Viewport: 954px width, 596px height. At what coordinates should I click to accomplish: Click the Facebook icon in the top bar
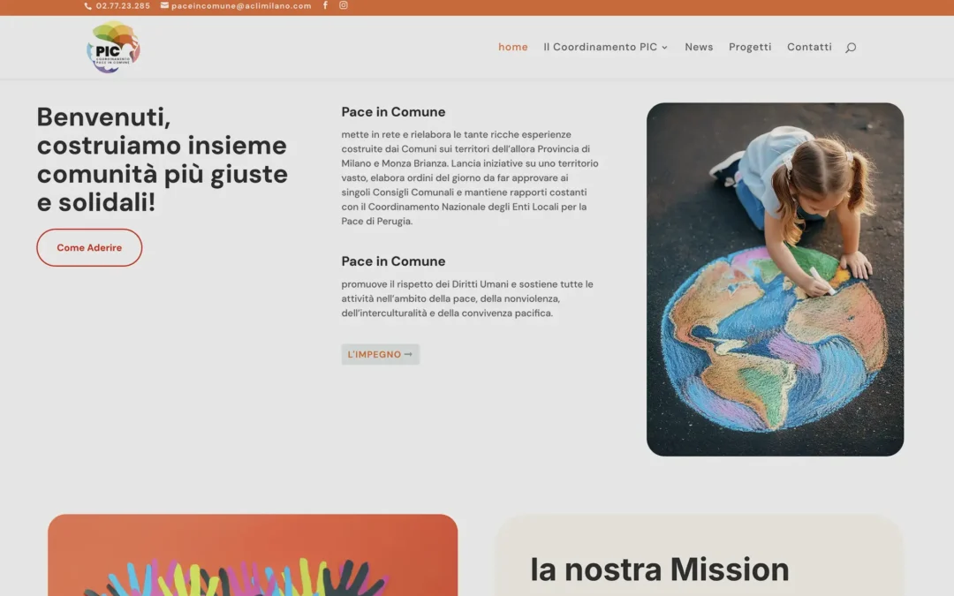(x=325, y=5)
